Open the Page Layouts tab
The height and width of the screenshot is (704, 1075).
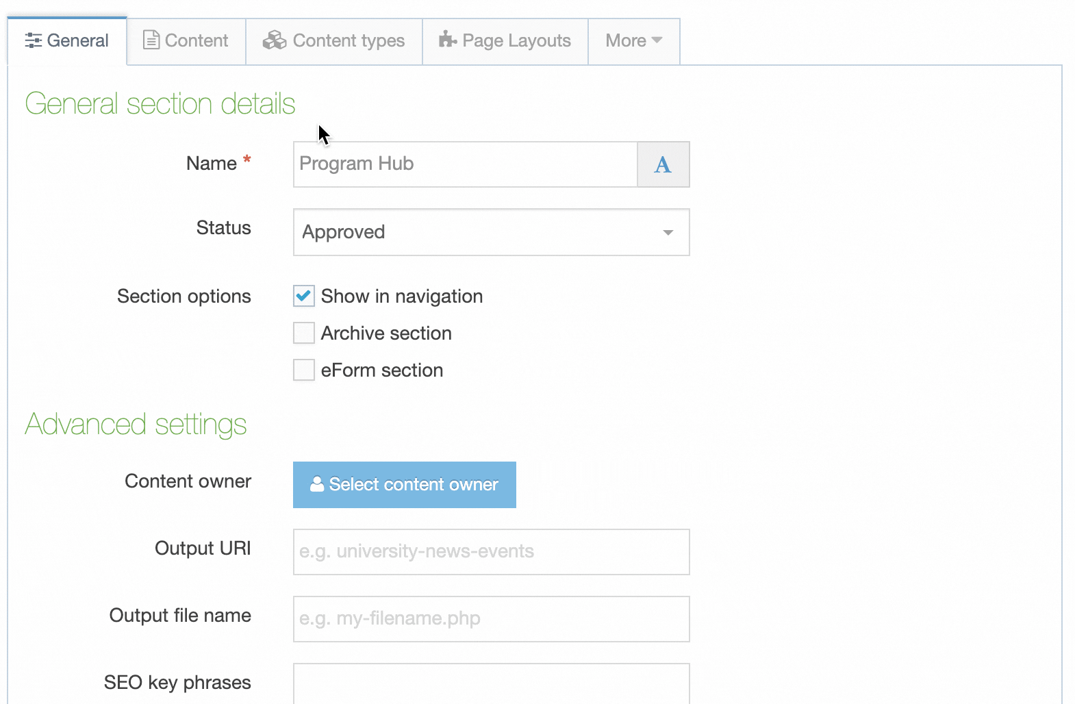(505, 41)
